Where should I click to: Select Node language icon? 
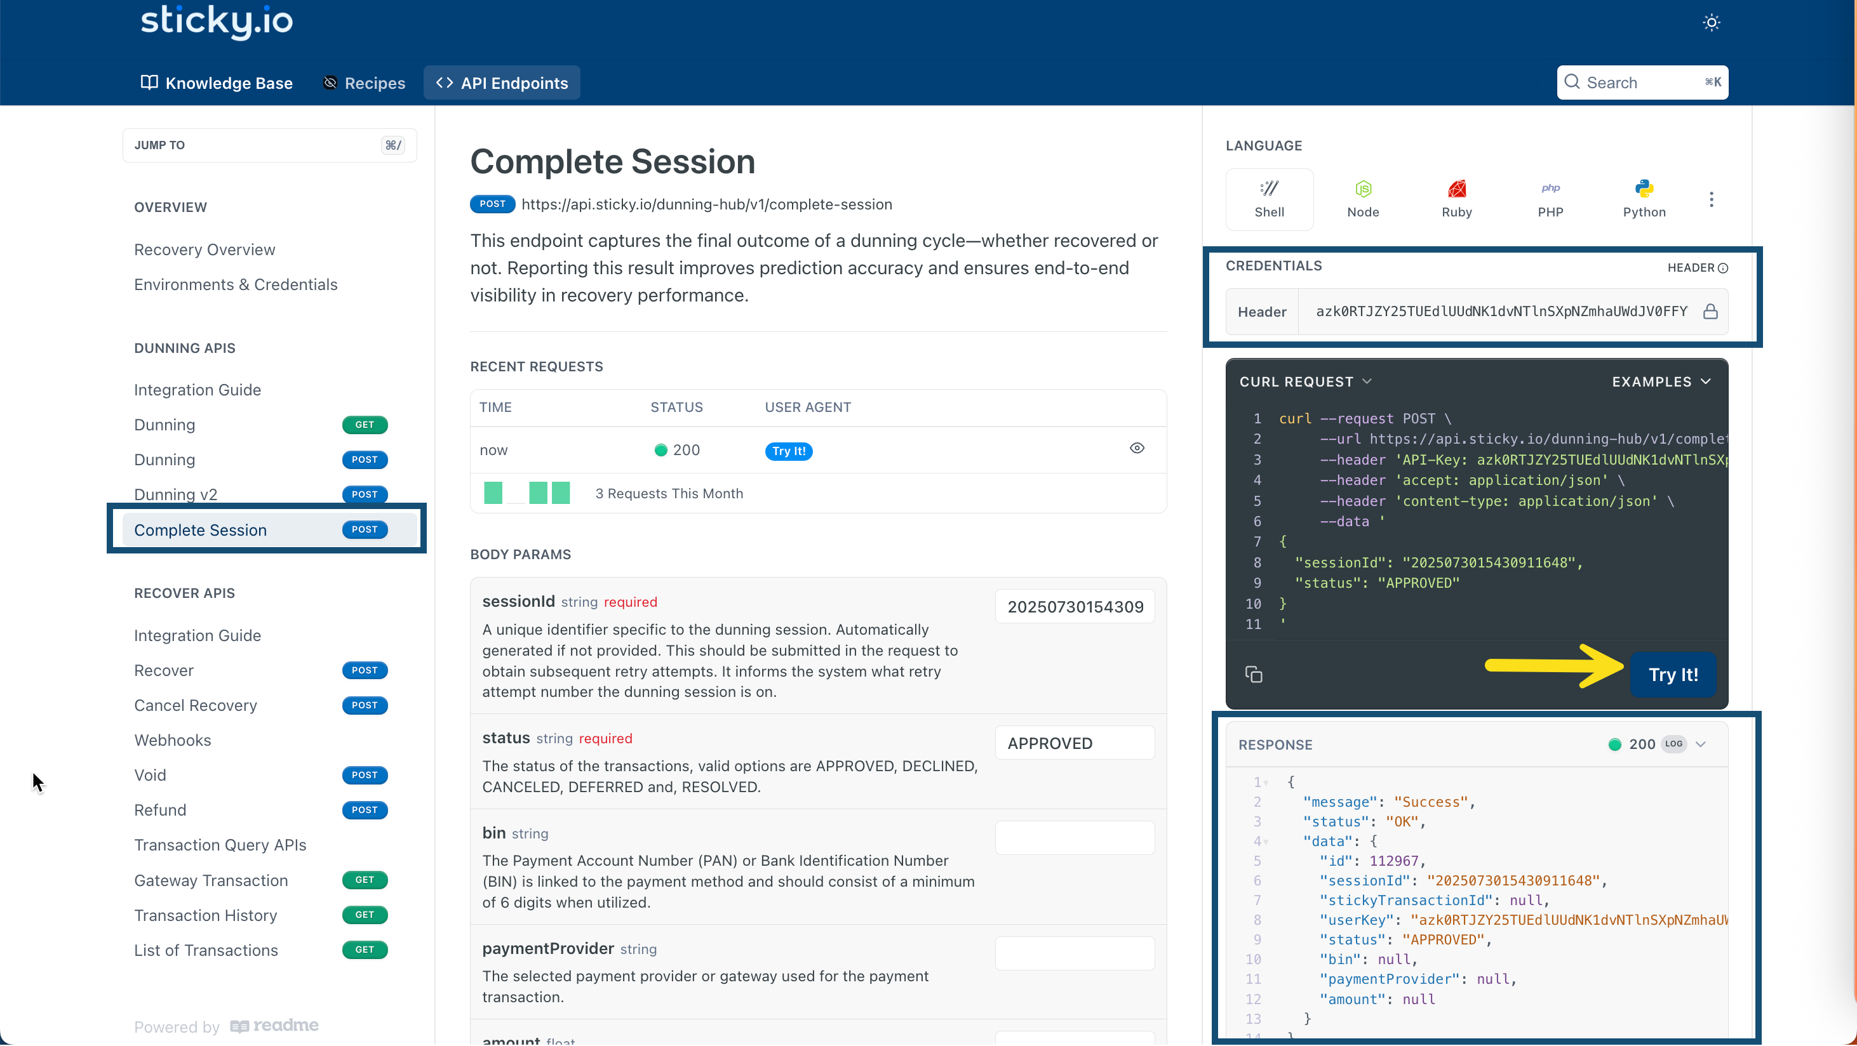click(1363, 199)
